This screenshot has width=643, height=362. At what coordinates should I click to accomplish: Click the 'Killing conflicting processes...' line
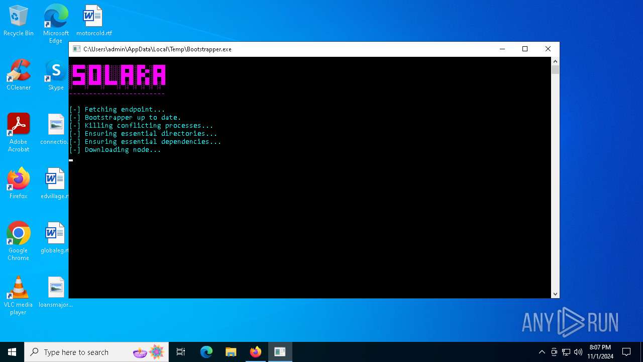[141, 125]
